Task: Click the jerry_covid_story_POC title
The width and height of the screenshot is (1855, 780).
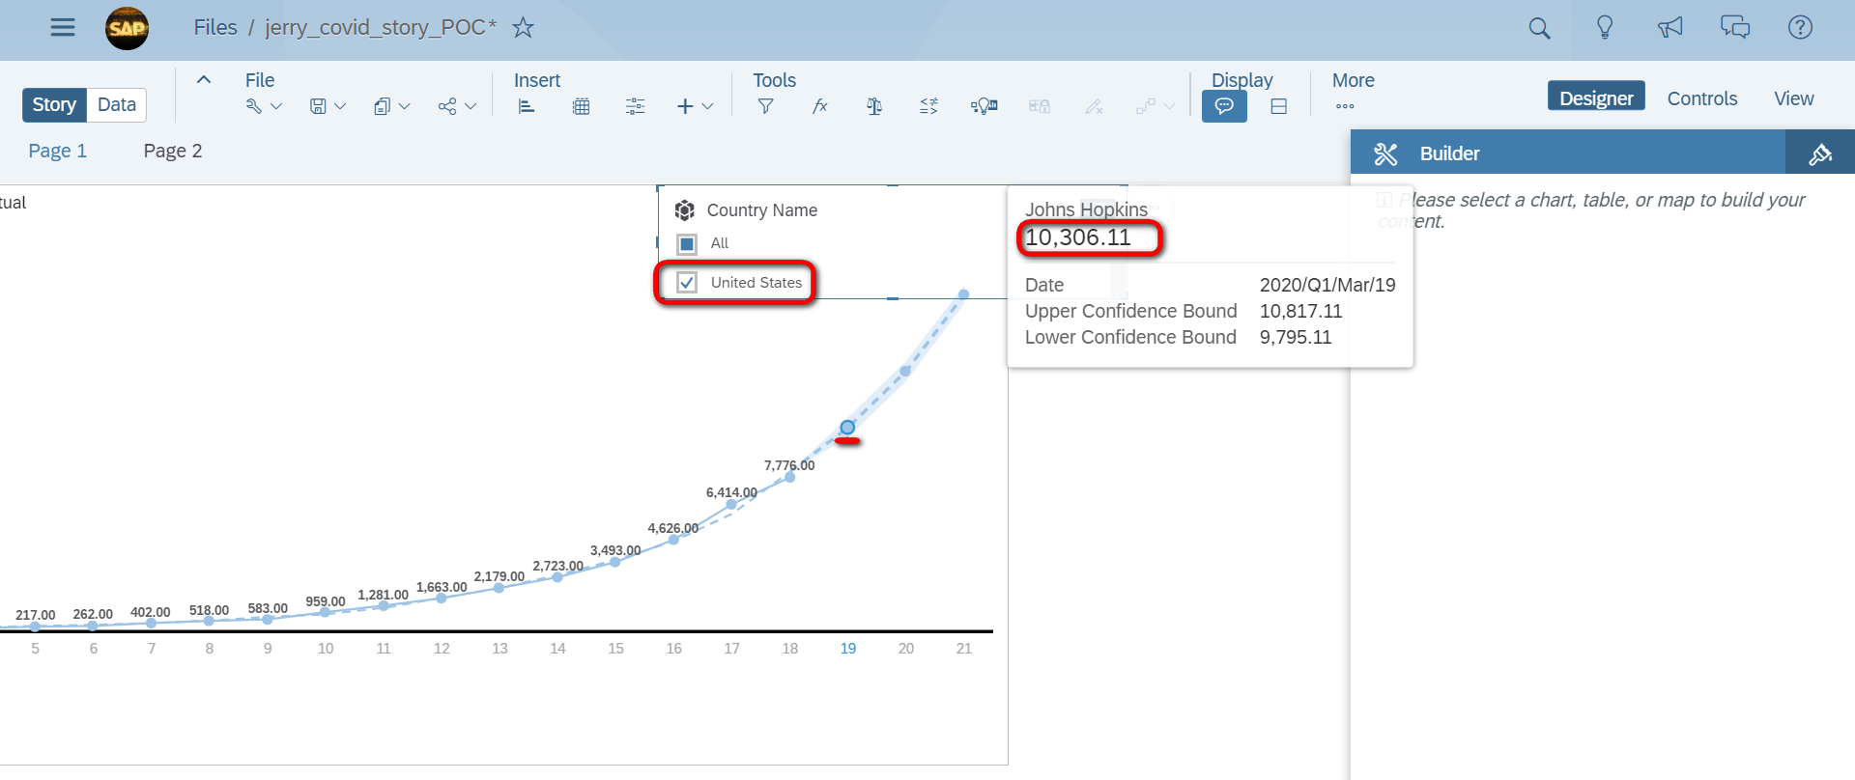Action: (x=381, y=27)
